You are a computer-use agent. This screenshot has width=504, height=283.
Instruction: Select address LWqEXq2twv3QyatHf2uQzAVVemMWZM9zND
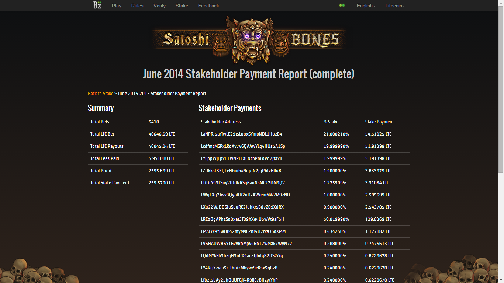click(x=245, y=195)
